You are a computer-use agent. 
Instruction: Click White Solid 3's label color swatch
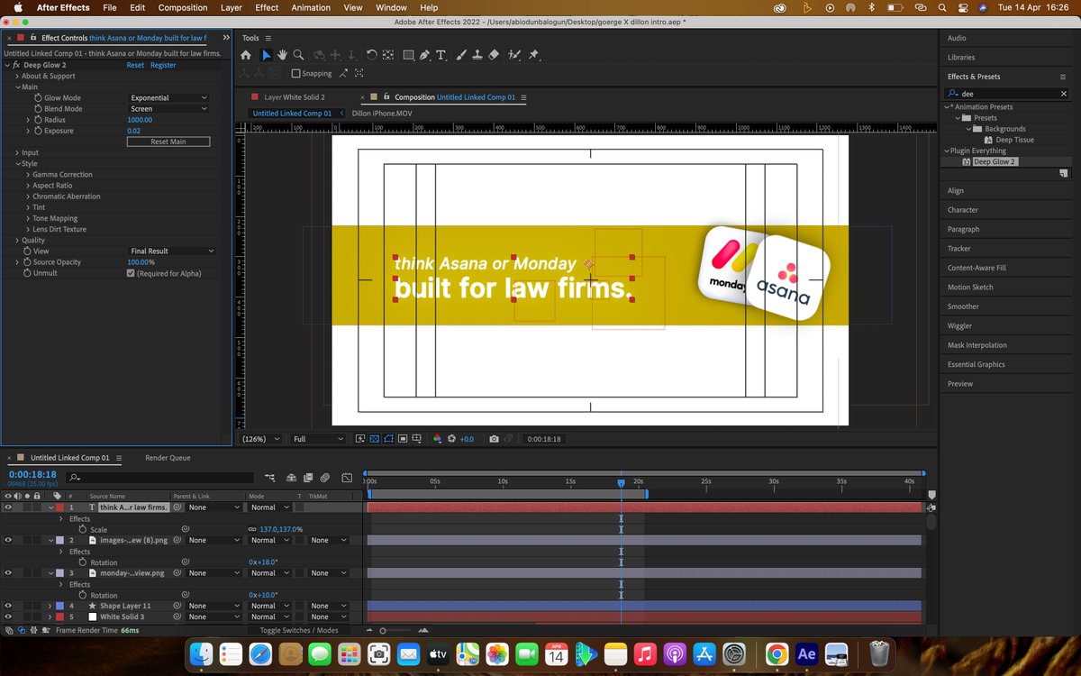58,617
